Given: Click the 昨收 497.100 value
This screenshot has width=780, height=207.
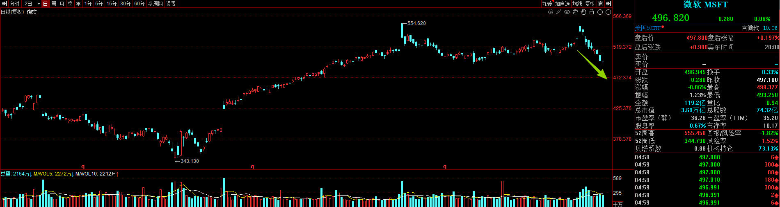Looking at the screenshot, I should tap(767, 80).
